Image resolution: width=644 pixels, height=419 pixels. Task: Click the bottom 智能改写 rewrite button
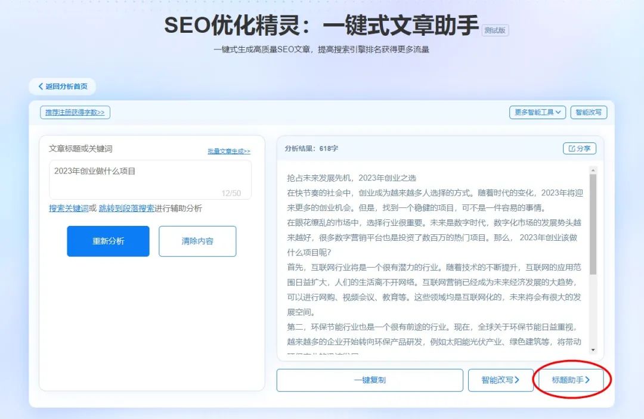(x=501, y=380)
